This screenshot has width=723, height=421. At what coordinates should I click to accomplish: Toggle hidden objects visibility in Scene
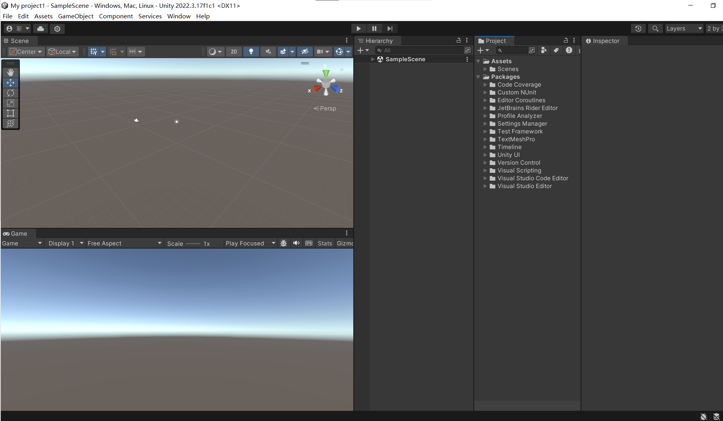305,52
